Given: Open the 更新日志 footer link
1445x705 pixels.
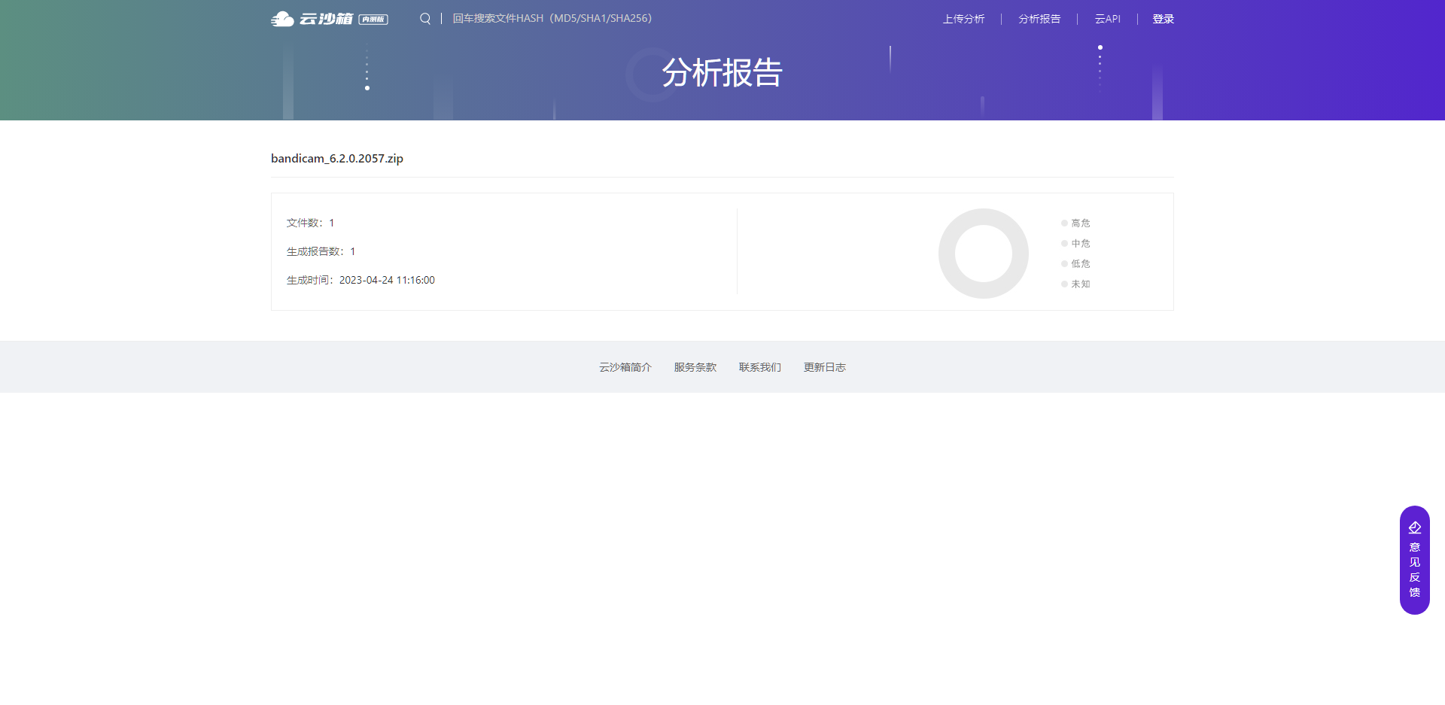Looking at the screenshot, I should 825,367.
